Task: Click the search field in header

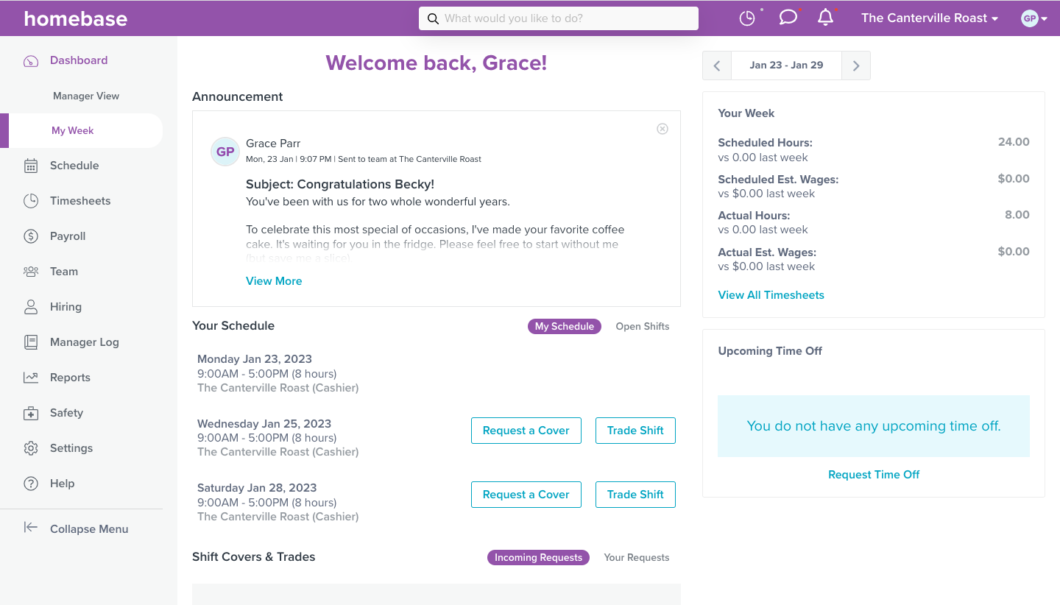Action: point(559,18)
